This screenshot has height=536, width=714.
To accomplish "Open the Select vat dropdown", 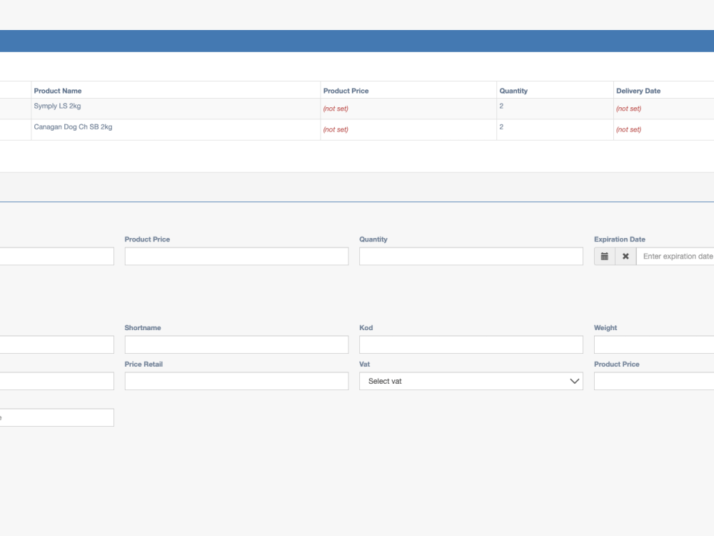I will click(x=471, y=381).
